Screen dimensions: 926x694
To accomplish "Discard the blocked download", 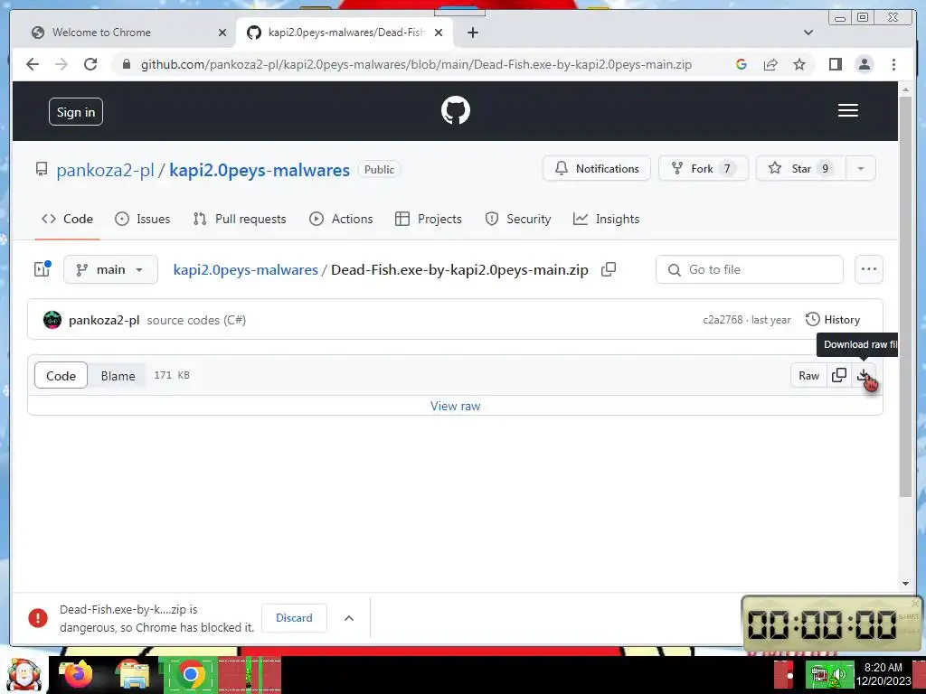I will point(294,618).
